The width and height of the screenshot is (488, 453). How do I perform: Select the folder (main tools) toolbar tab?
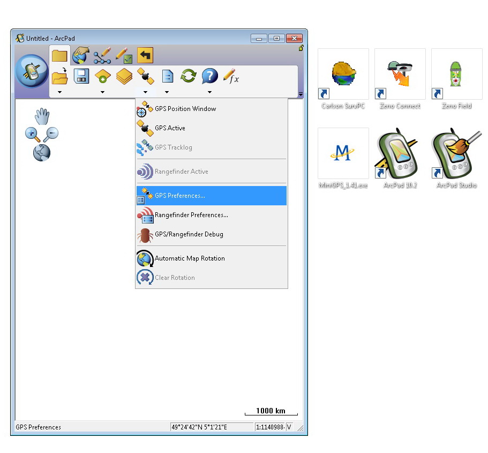click(59, 56)
